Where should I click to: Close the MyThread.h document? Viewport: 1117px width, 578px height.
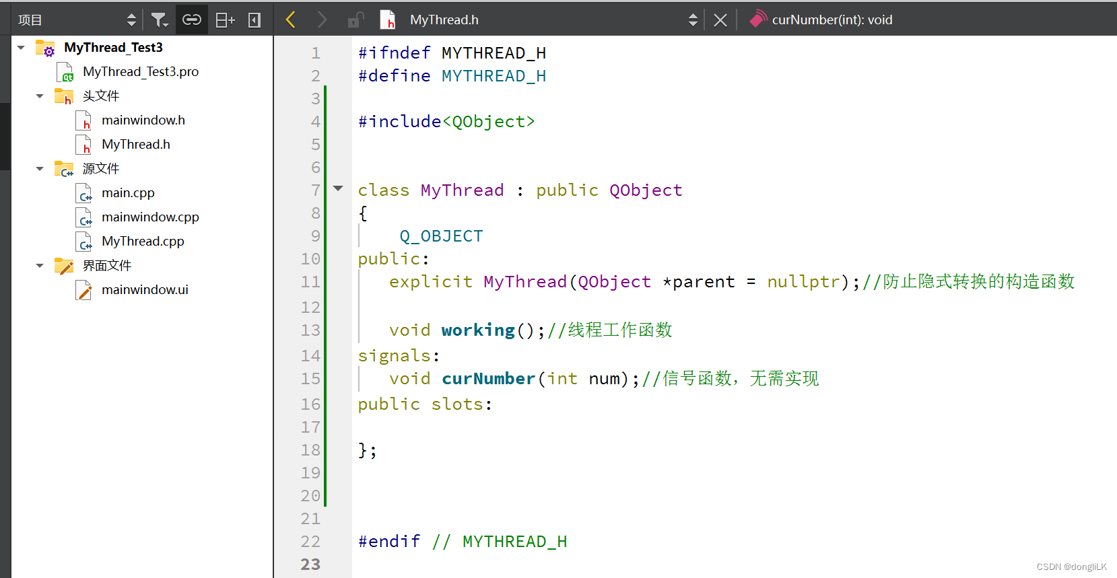pos(720,20)
